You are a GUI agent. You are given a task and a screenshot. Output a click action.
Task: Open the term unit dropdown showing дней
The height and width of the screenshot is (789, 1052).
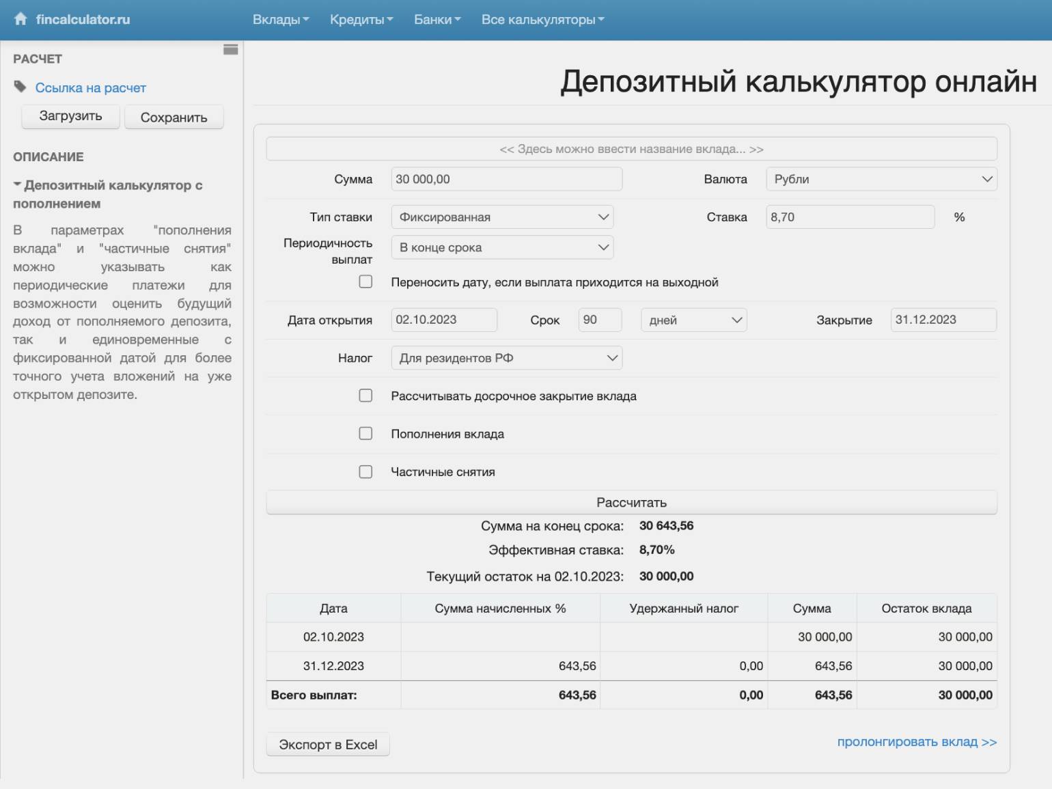[x=693, y=320]
